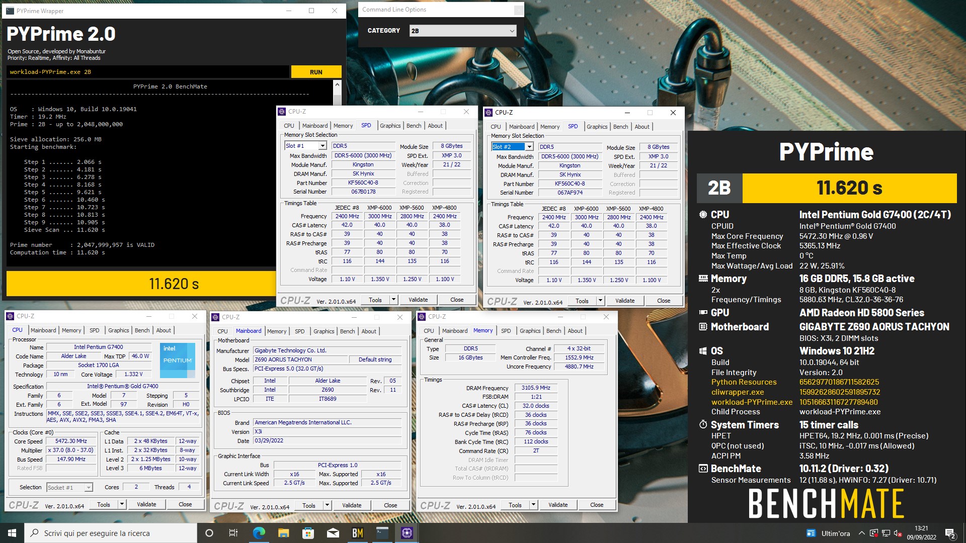Switch to Mainboard tab in Slot #1 CPU-Z window
Viewport: 966px width, 543px height.
[315, 126]
